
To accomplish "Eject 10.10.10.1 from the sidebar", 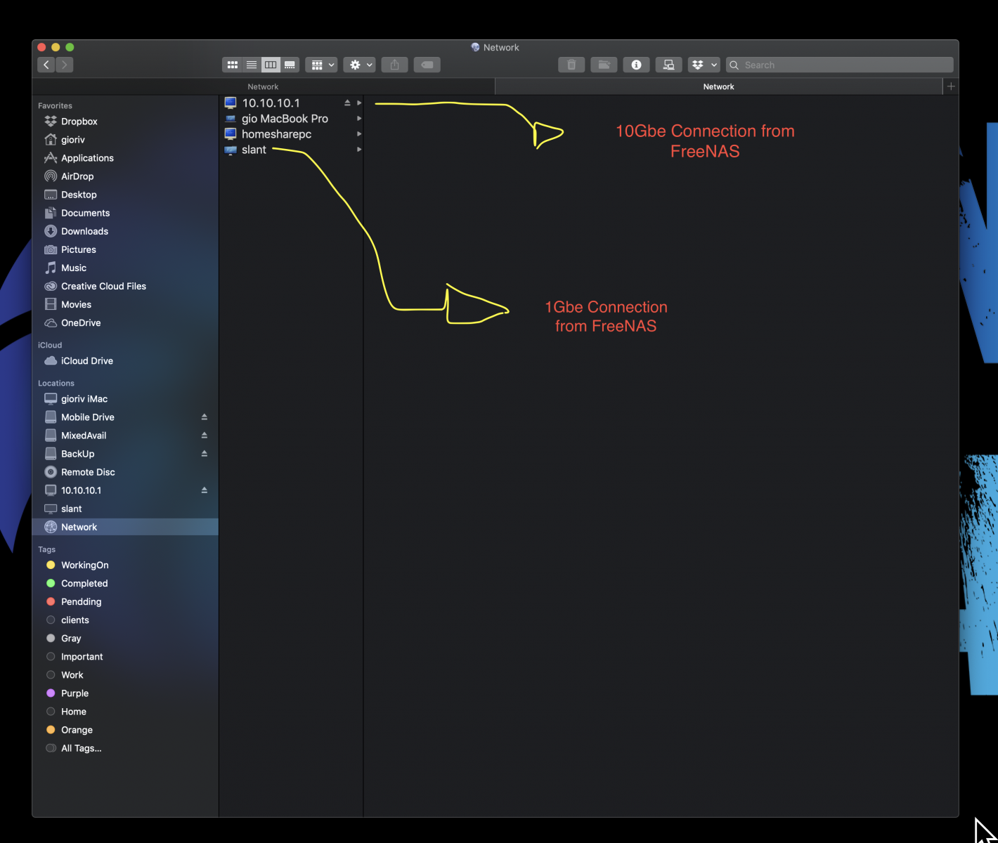I will [205, 490].
